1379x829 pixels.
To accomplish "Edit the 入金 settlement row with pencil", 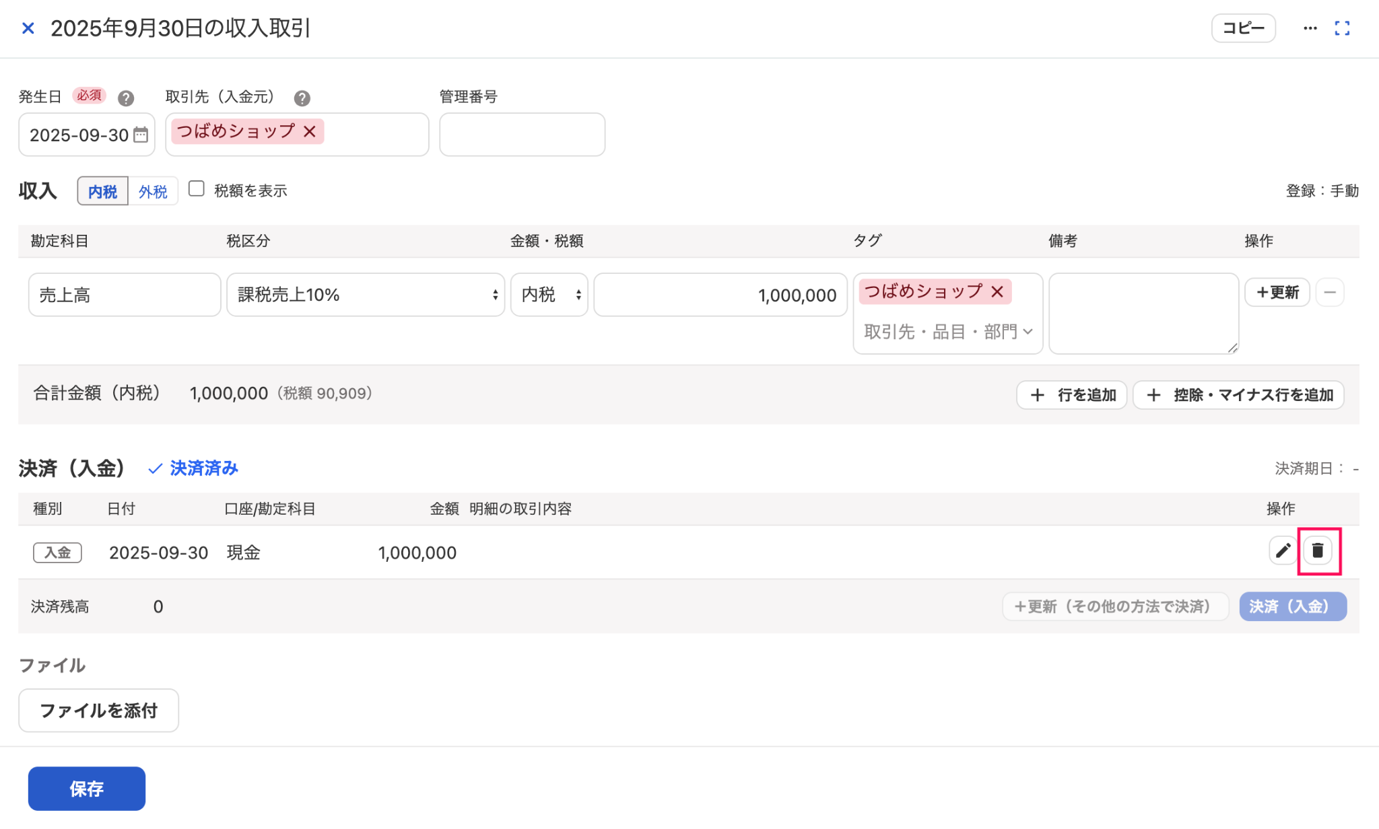I will 1283,550.
